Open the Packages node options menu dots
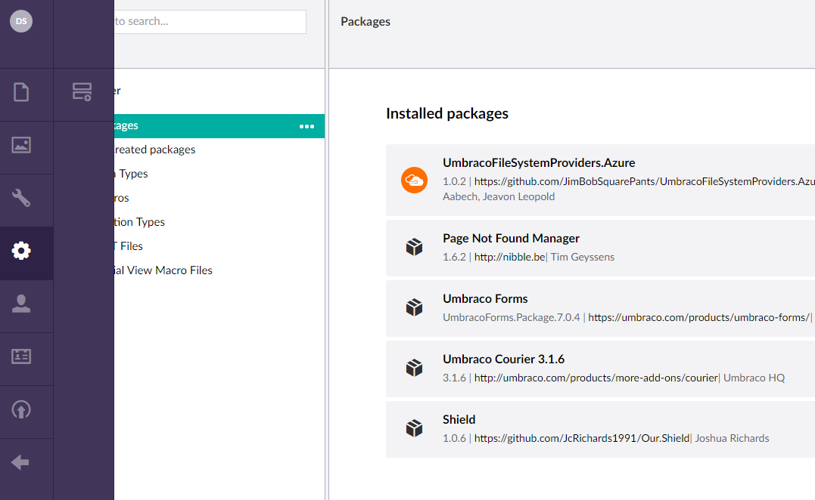 pos(306,127)
